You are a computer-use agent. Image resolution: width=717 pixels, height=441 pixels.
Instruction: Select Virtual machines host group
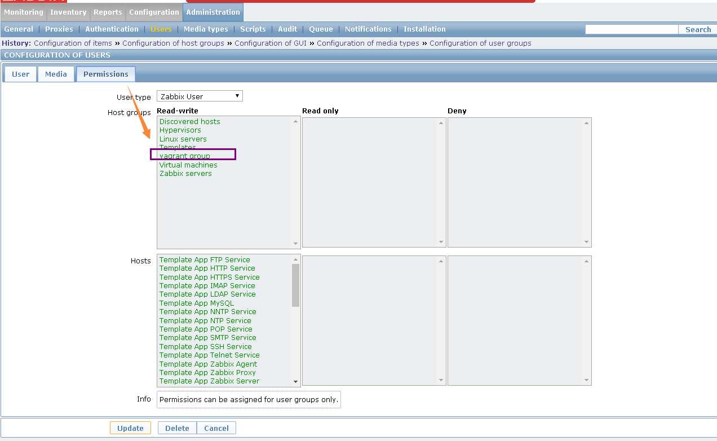pos(188,165)
